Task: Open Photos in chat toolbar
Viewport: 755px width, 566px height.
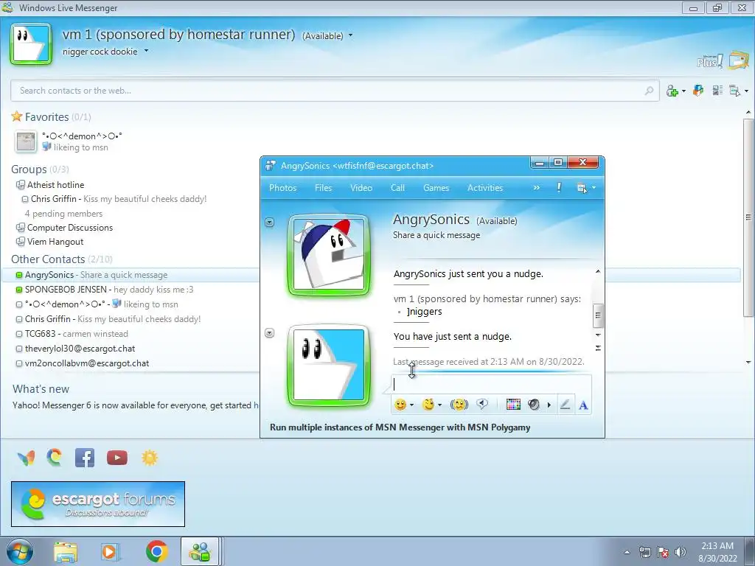Action: tap(282, 188)
